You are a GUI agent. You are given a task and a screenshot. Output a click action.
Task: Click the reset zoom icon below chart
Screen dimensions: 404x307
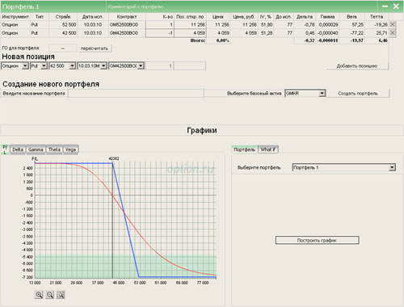click(x=61, y=295)
